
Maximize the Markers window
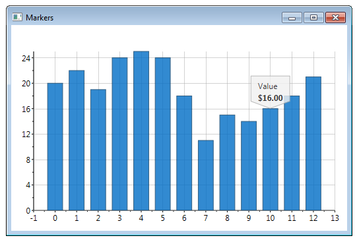pos(313,18)
